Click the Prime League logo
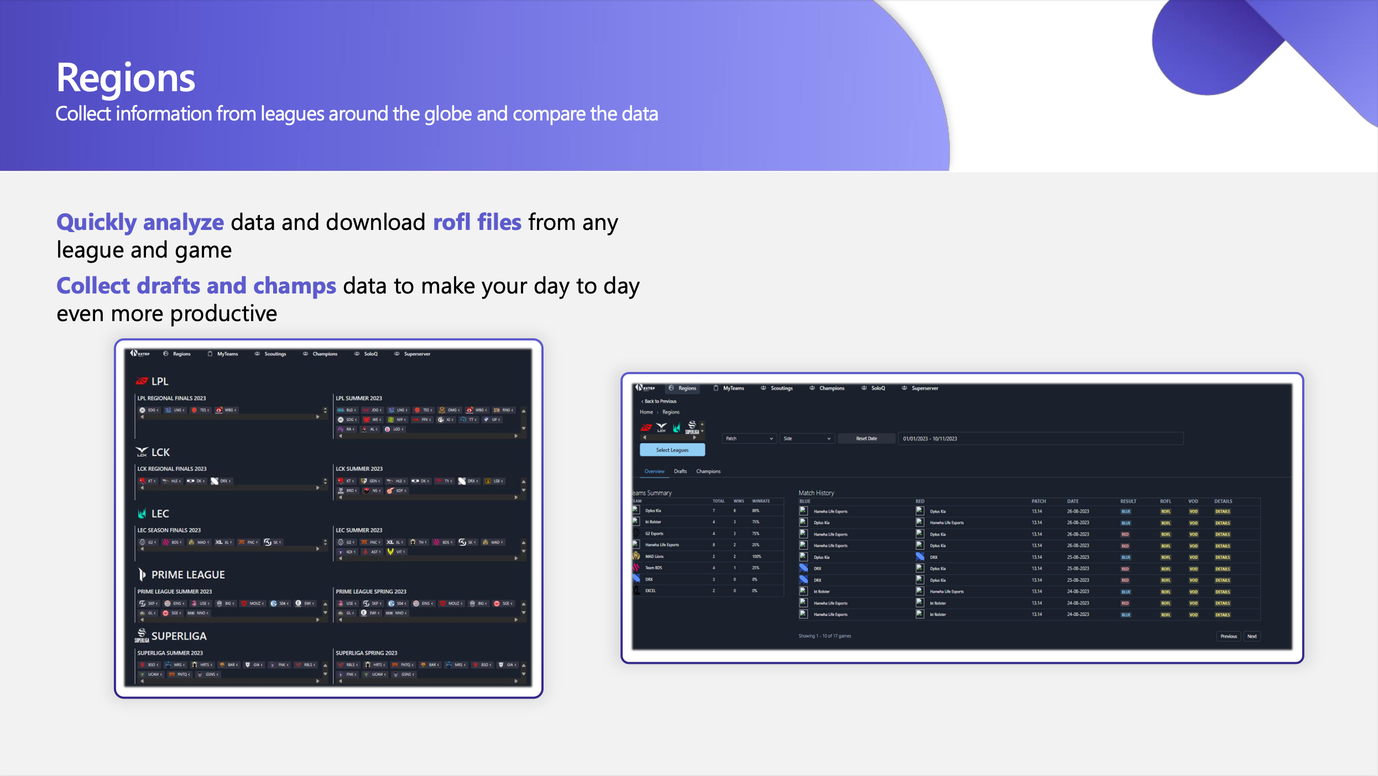 (x=142, y=575)
